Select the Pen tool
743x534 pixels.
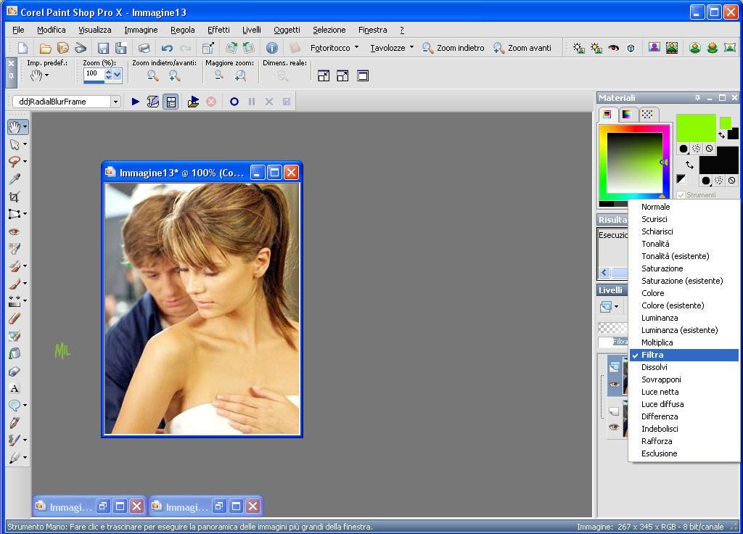coord(15,423)
